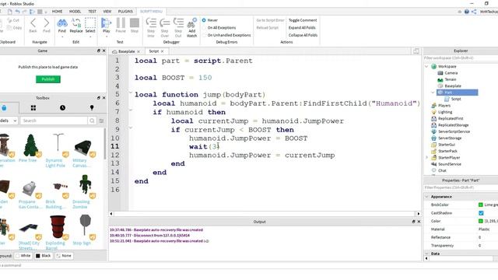
Task: Open the VIEW ribbon tab
Action: [107, 12]
